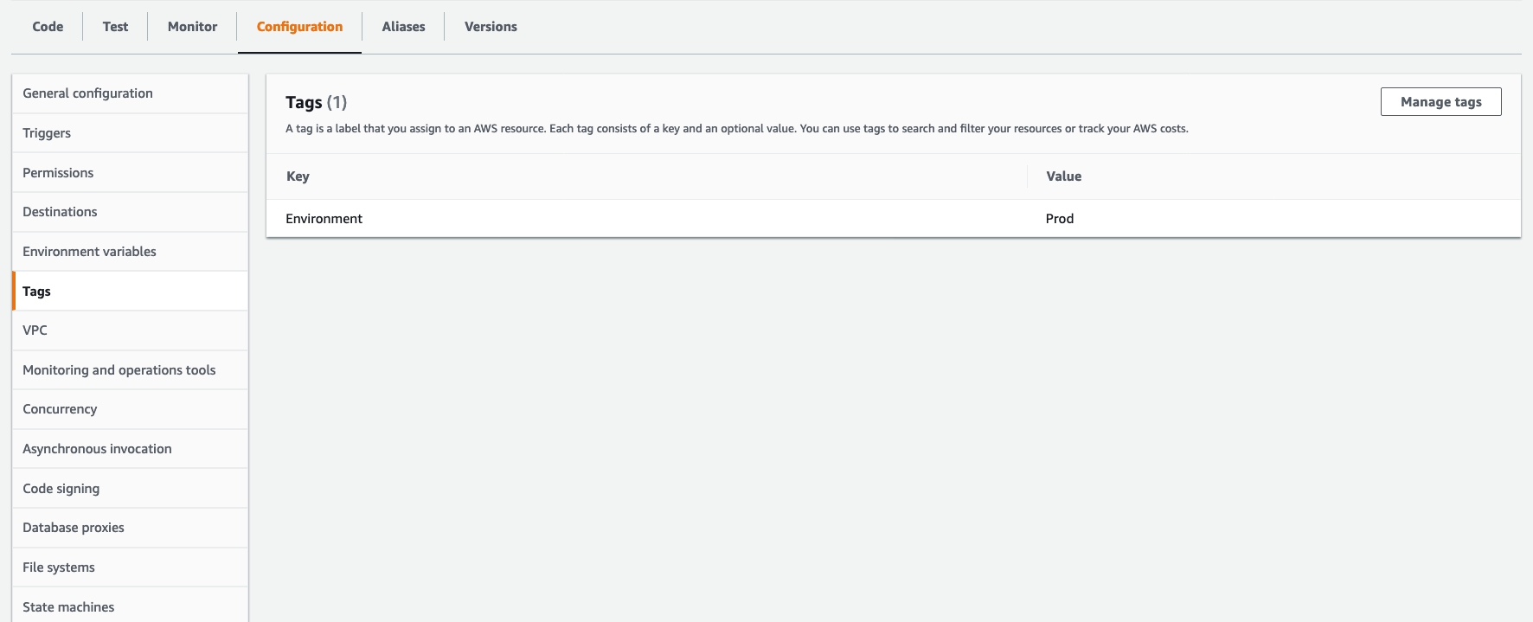1533x622 pixels.
Task: Open the Database proxies section
Action: click(x=74, y=527)
